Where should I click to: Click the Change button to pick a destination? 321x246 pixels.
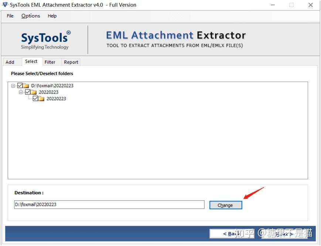225,205
